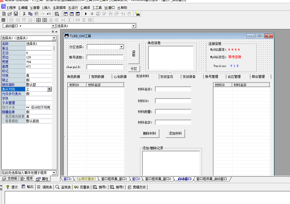
Task: Expand the 表头方向 property dropdown
Action: pos(49,89)
